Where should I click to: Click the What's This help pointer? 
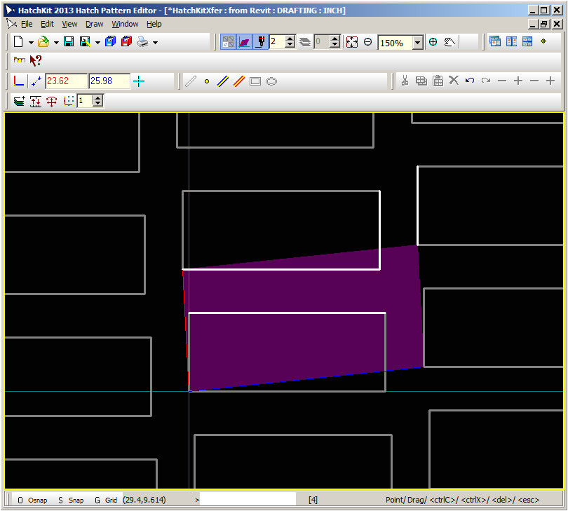click(36, 60)
